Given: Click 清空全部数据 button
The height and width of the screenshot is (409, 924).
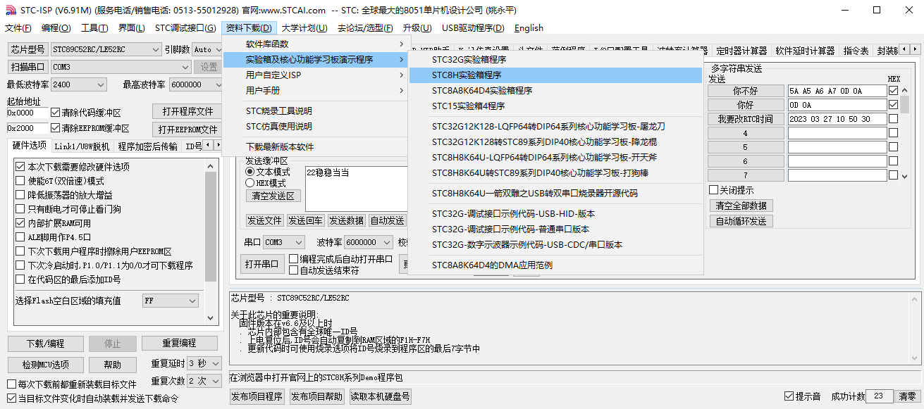Looking at the screenshot, I should pos(741,206).
